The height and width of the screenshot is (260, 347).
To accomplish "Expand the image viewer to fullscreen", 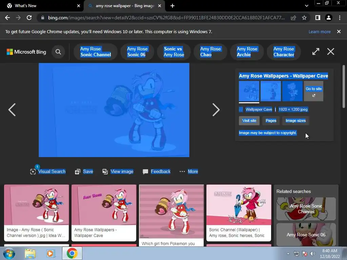I will point(316,51).
